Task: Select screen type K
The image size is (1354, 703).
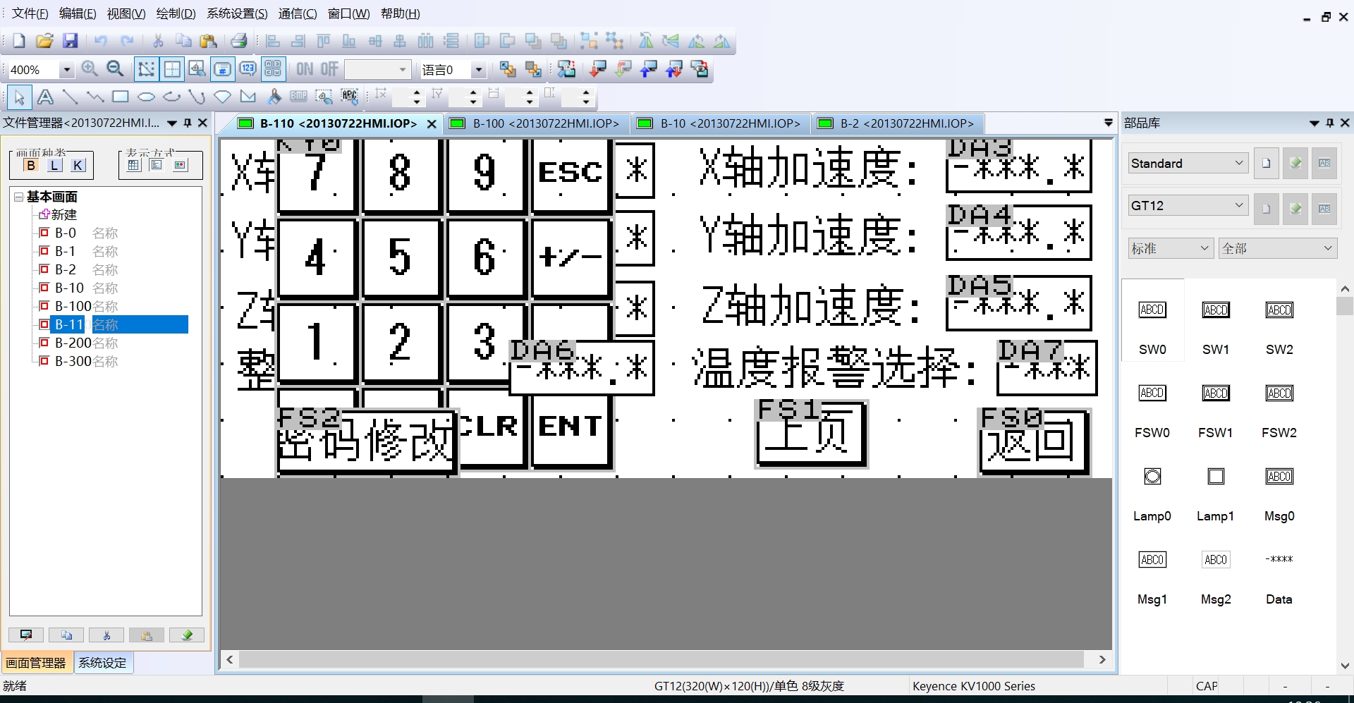Action: tap(78, 166)
